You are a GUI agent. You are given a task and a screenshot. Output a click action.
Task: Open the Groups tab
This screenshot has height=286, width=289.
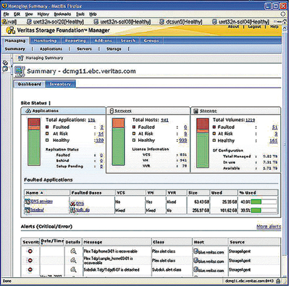click(151, 41)
